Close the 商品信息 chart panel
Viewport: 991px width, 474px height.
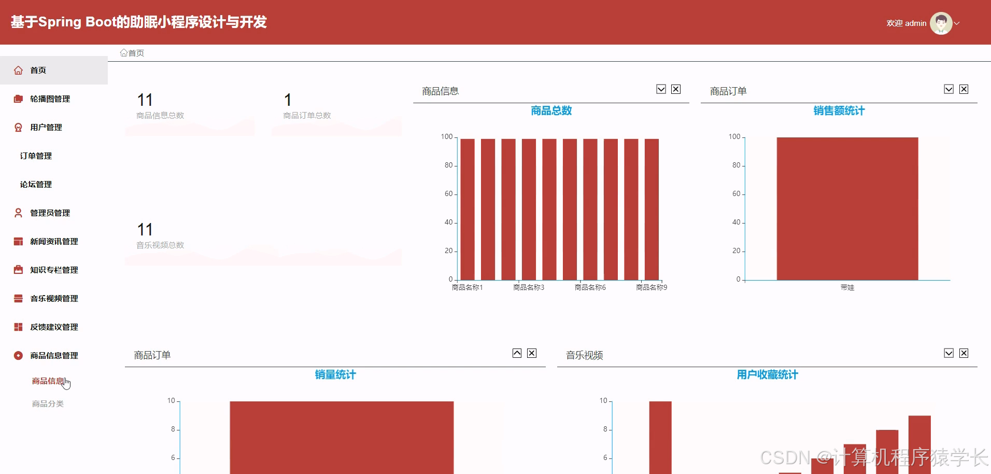click(676, 89)
